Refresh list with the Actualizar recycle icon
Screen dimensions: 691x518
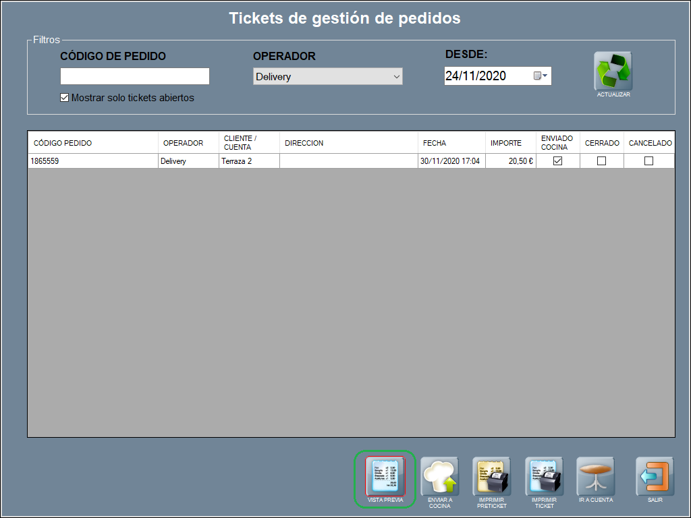coord(613,71)
